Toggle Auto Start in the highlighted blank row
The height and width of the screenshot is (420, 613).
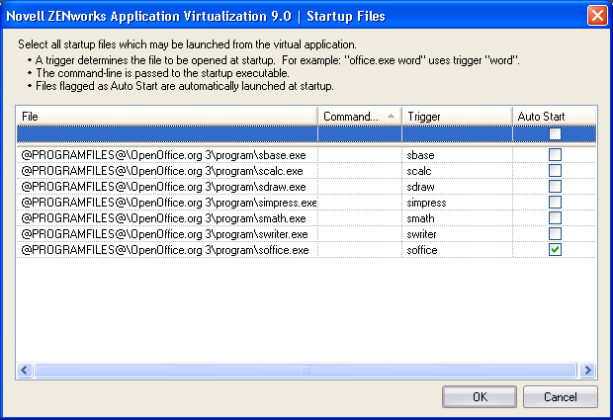pyautogui.click(x=555, y=133)
